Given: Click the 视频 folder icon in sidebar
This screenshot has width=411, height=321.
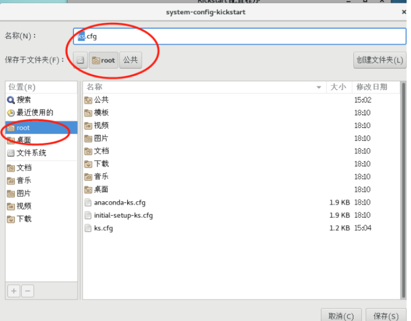Looking at the screenshot, I should pos(11,207).
